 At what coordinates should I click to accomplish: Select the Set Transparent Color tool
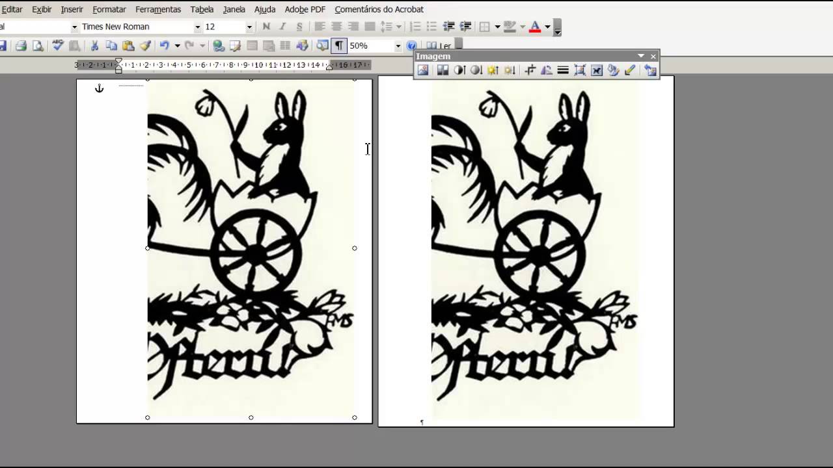point(630,70)
